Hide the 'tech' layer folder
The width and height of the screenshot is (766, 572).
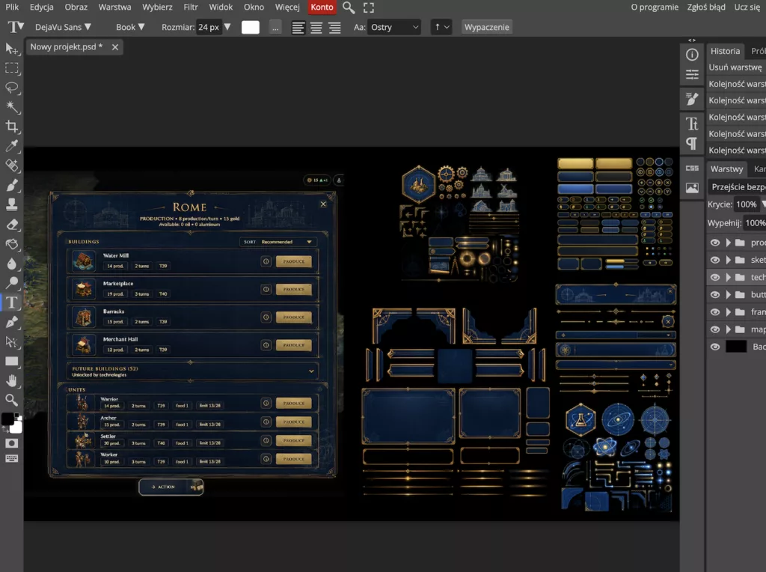(x=714, y=277)
